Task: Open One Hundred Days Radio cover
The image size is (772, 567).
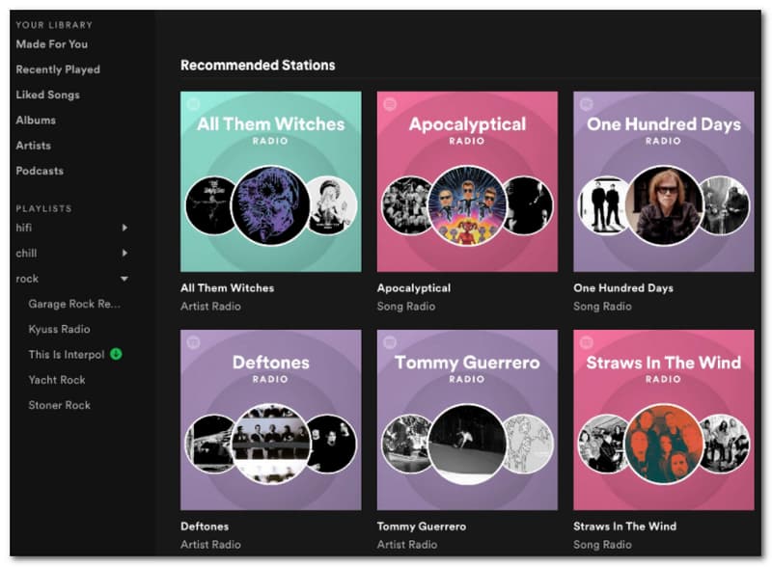Action: pos(664,181)
